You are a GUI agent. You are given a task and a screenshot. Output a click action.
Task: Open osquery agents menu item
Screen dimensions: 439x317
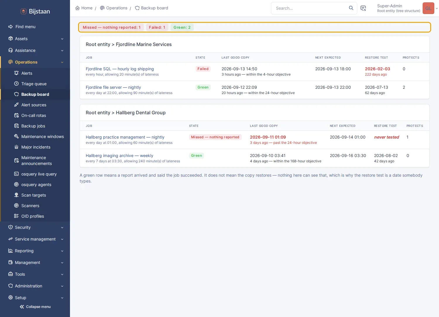[35, 185]
